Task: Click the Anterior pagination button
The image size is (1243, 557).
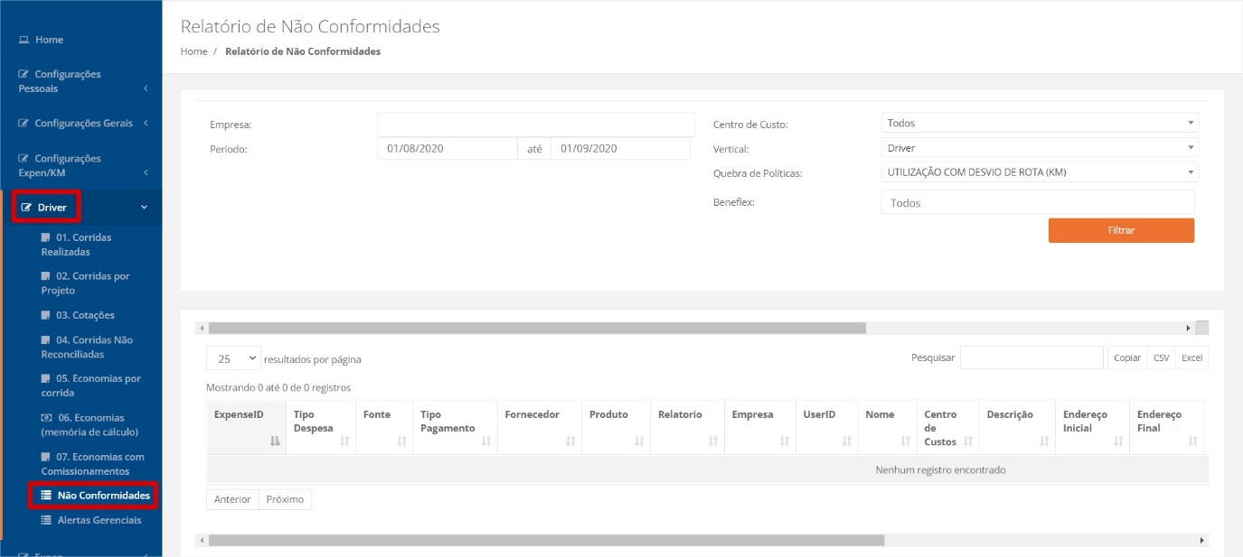Action: pos(232,499)
